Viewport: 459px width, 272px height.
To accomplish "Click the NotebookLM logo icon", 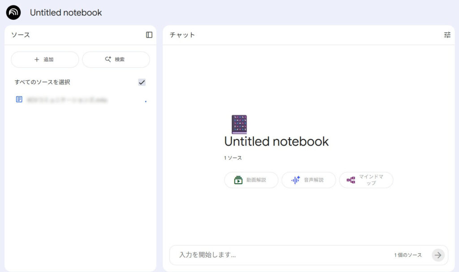I will (x=13, y=13).
